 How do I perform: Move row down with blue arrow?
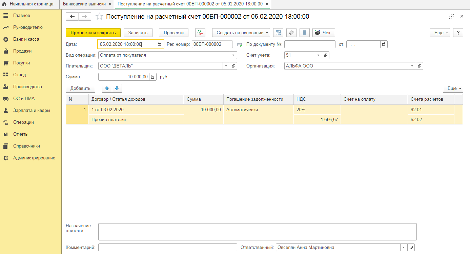(117, 88)
